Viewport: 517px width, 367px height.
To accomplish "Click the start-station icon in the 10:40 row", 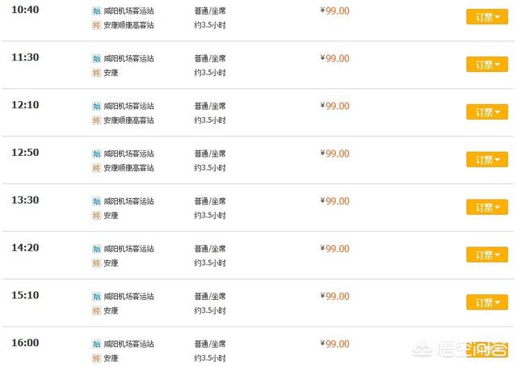I will (96, 11).
